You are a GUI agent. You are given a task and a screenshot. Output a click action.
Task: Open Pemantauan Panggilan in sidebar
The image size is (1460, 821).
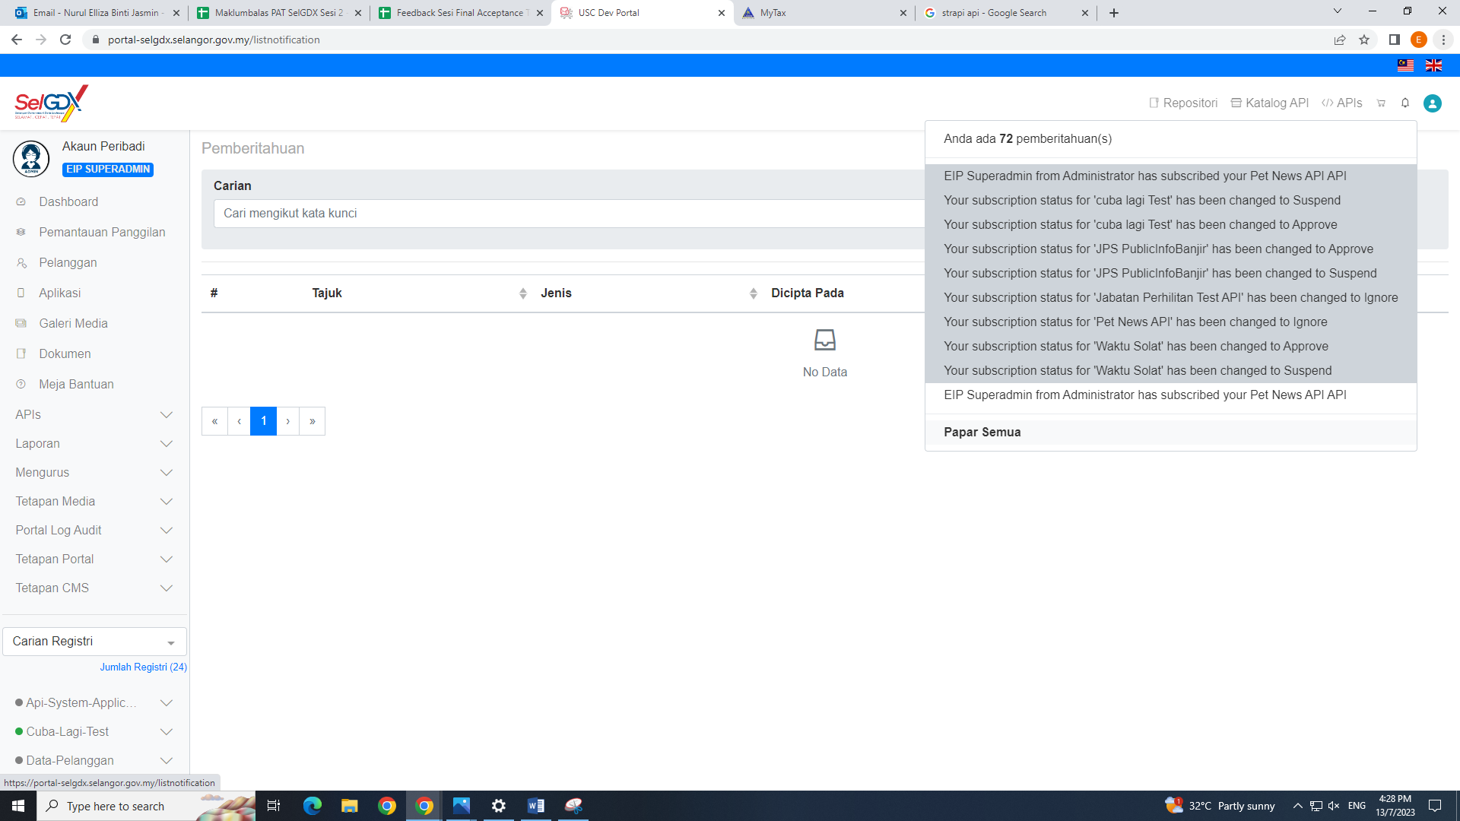pyautogui.click(x=102, y=232)
